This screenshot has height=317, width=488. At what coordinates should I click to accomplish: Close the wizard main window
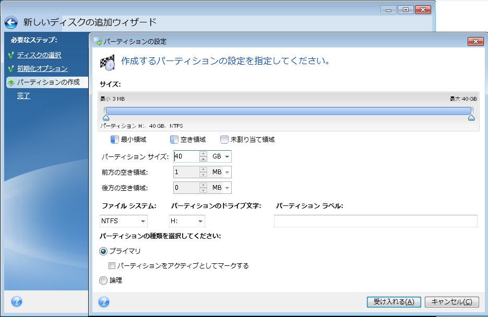[x=423, y=10]
